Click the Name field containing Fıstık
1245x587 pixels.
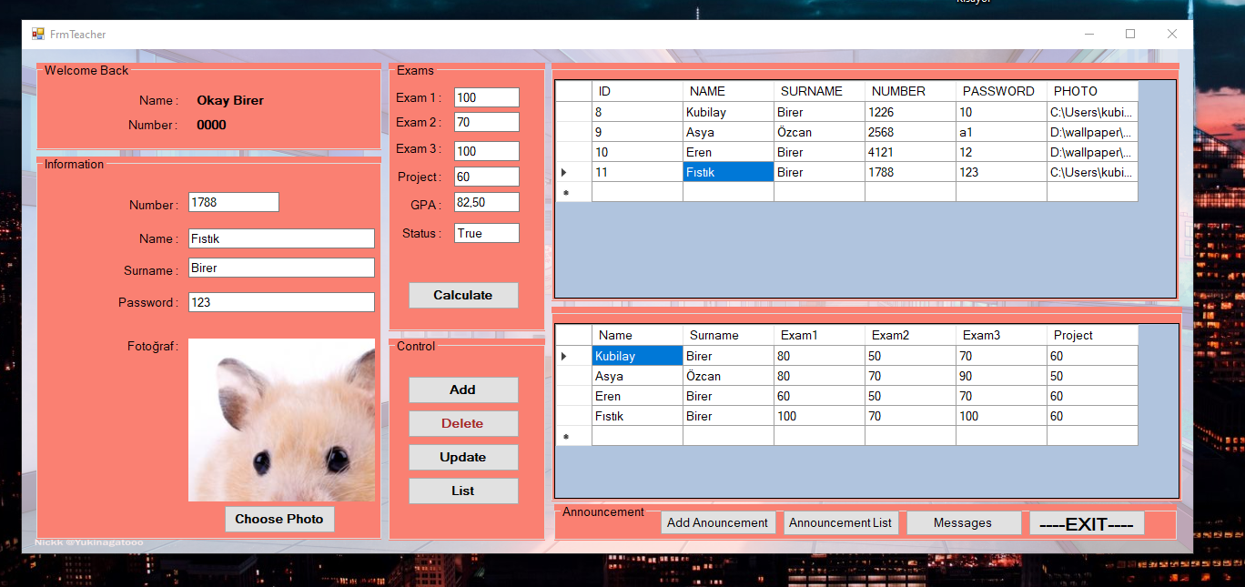click(281, 238)
